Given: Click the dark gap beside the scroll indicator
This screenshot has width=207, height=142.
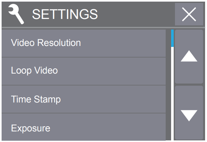Looking at the screenshot, I should click(x=168, y=85).
